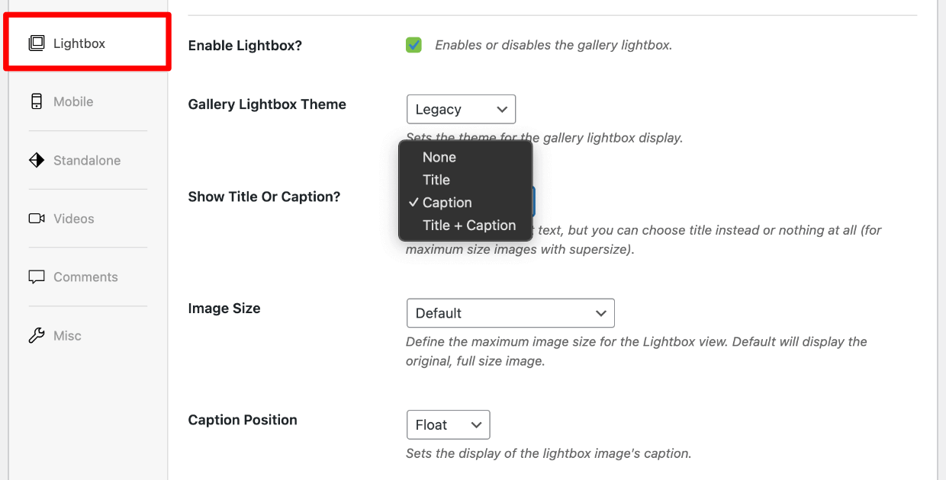946x480 pixels.
Task: Select Title + Caption from the open menu
Action: 468,225
